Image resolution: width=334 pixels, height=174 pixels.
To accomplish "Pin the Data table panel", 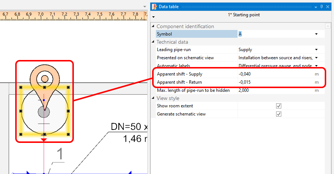I will (x=321, y=7).
